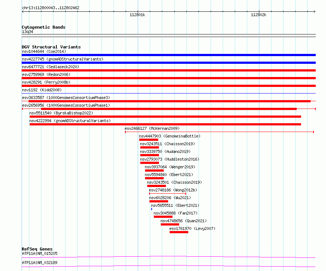Click nsv3243511 (Chaisson2019) label

(x=167, y=144)
